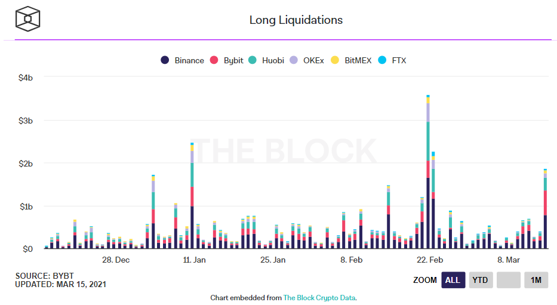The image size is (557, 305).
Task: Click the blank zoom button beside YTD
Action: pyautogui.click(x=509, y=280)
